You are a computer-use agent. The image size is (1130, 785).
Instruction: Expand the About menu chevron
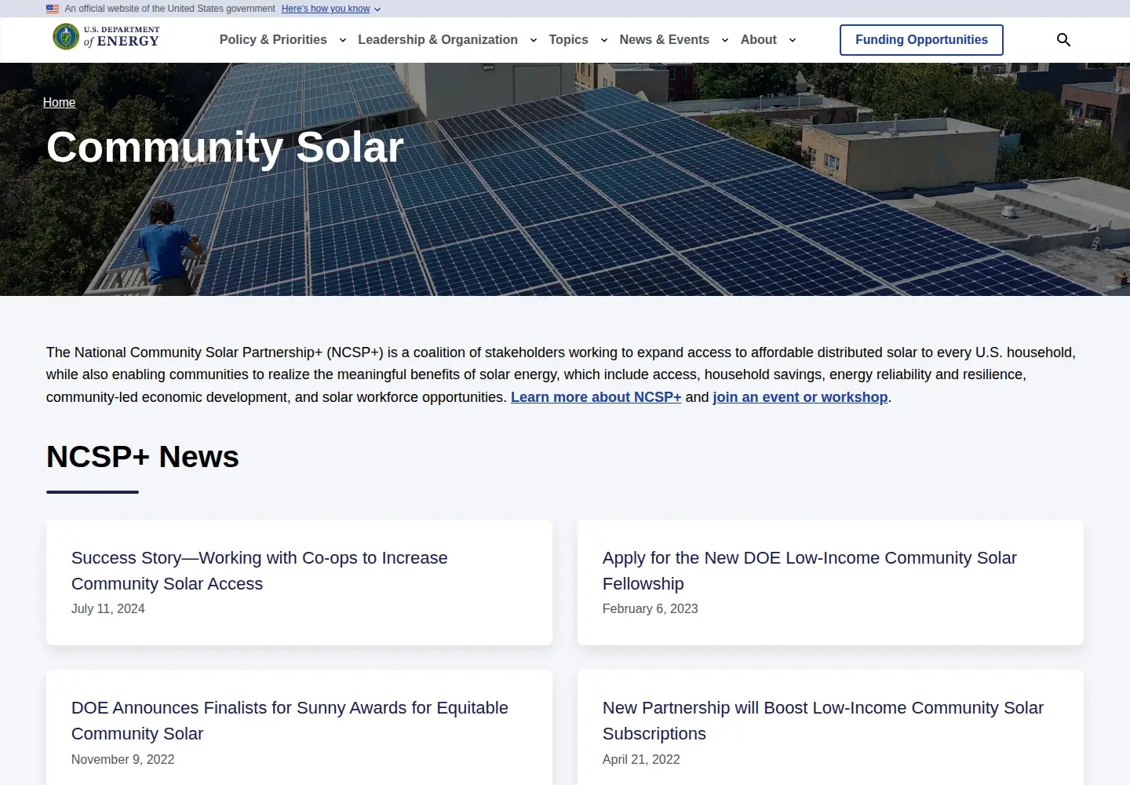pyautogui.click(x=793, y=40)
